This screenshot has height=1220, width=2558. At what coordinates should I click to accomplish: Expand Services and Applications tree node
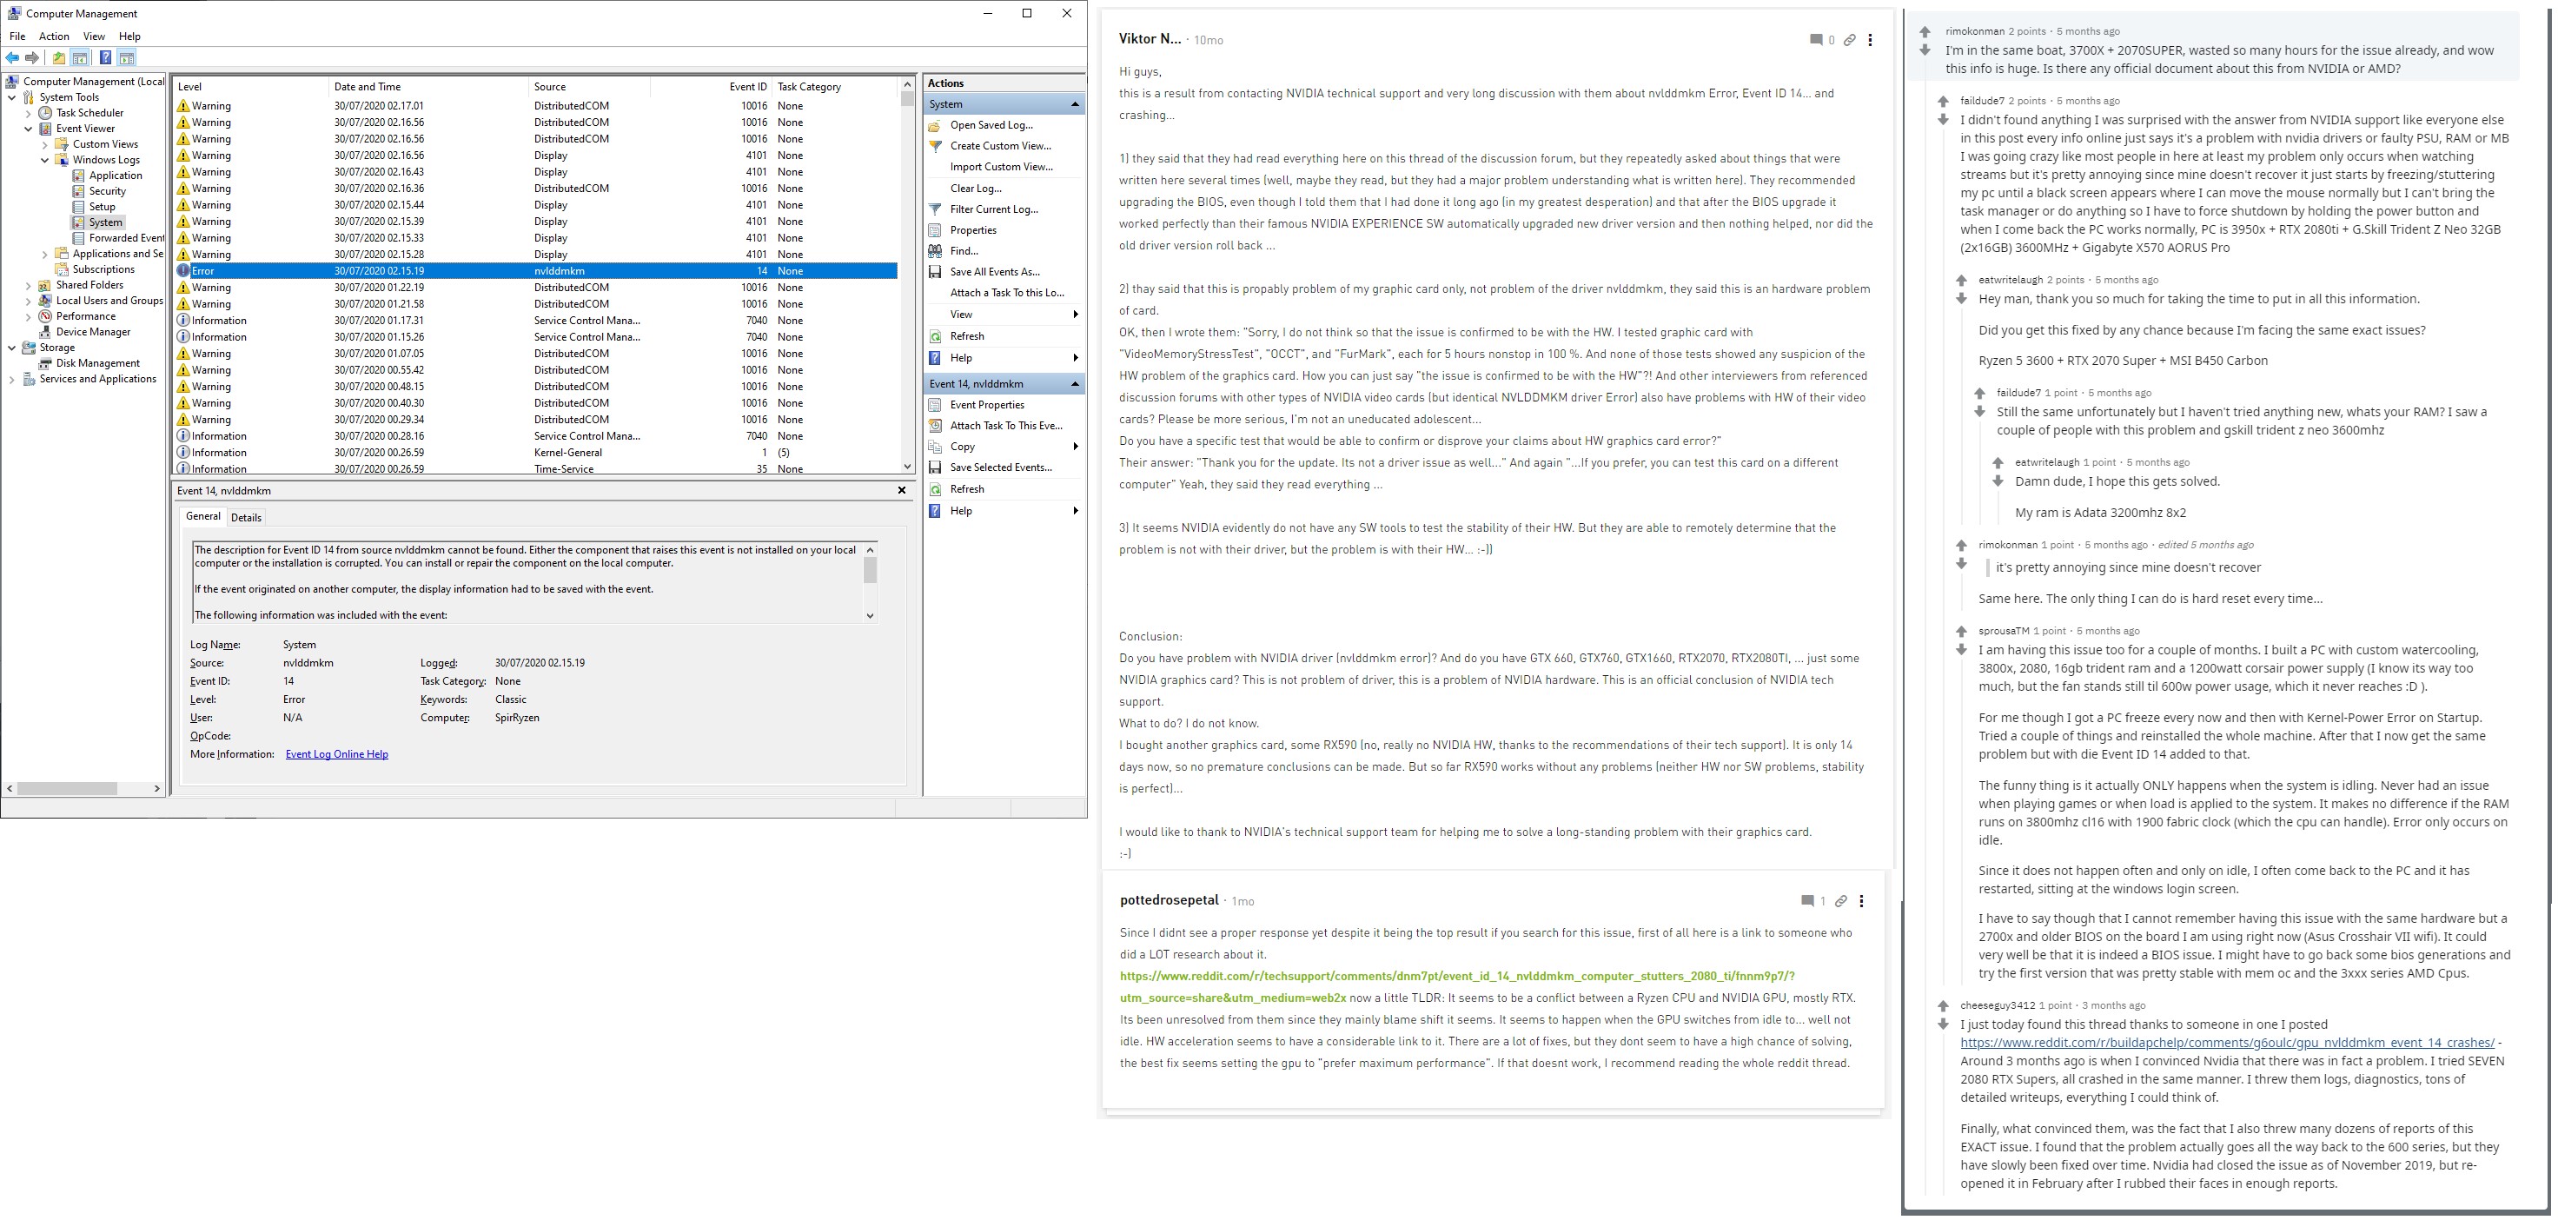[x=12, y=380]
